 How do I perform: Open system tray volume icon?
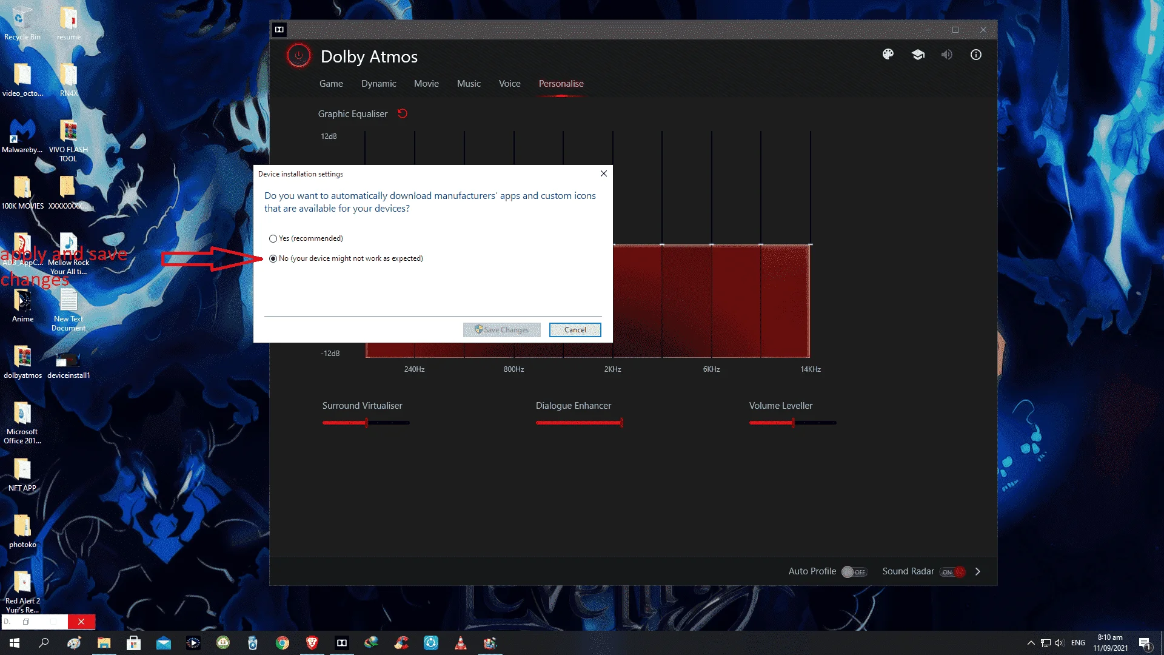(1060, 643)
